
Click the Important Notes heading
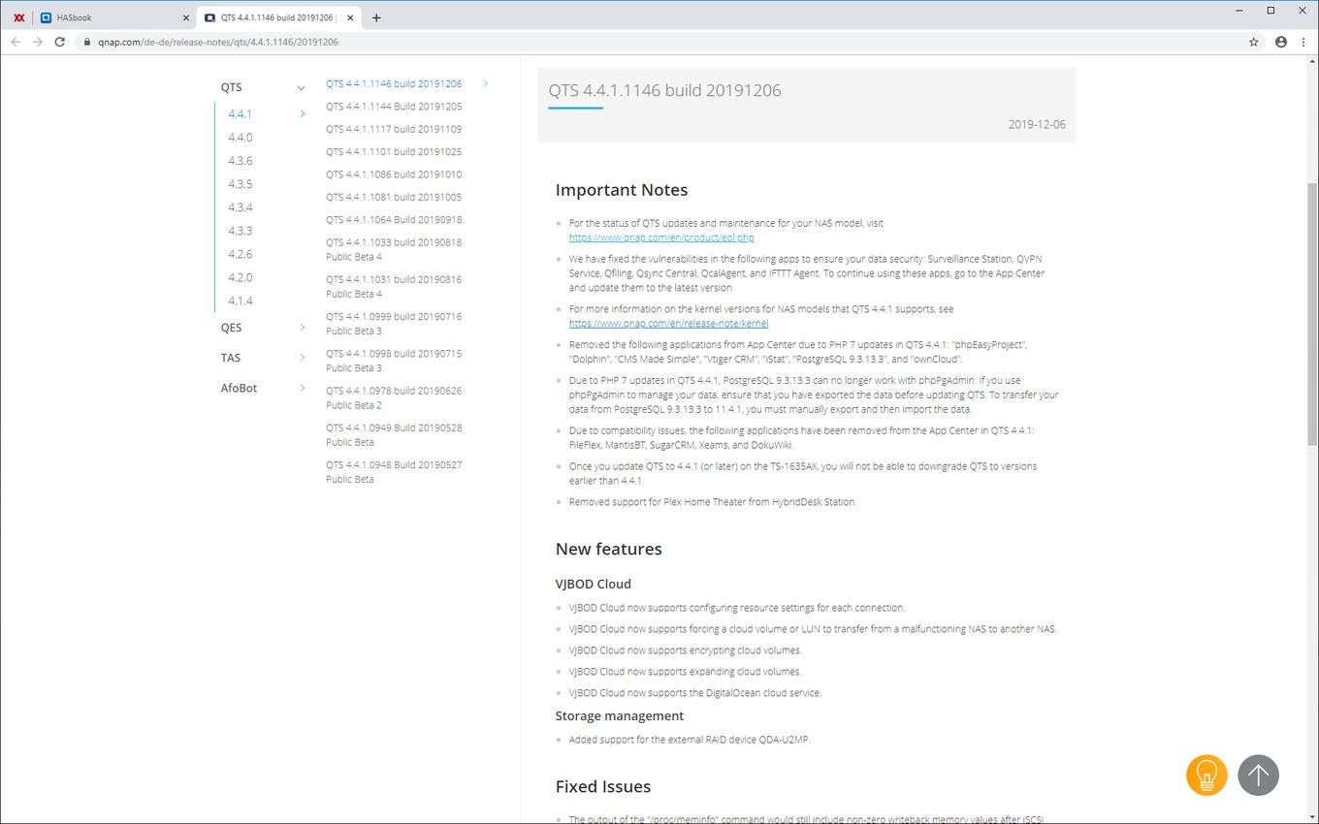click(x=622, y=190)
